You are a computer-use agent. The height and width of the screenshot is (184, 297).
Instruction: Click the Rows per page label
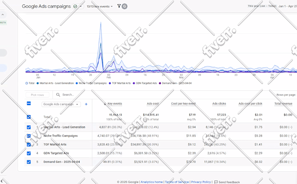[286, 95]
